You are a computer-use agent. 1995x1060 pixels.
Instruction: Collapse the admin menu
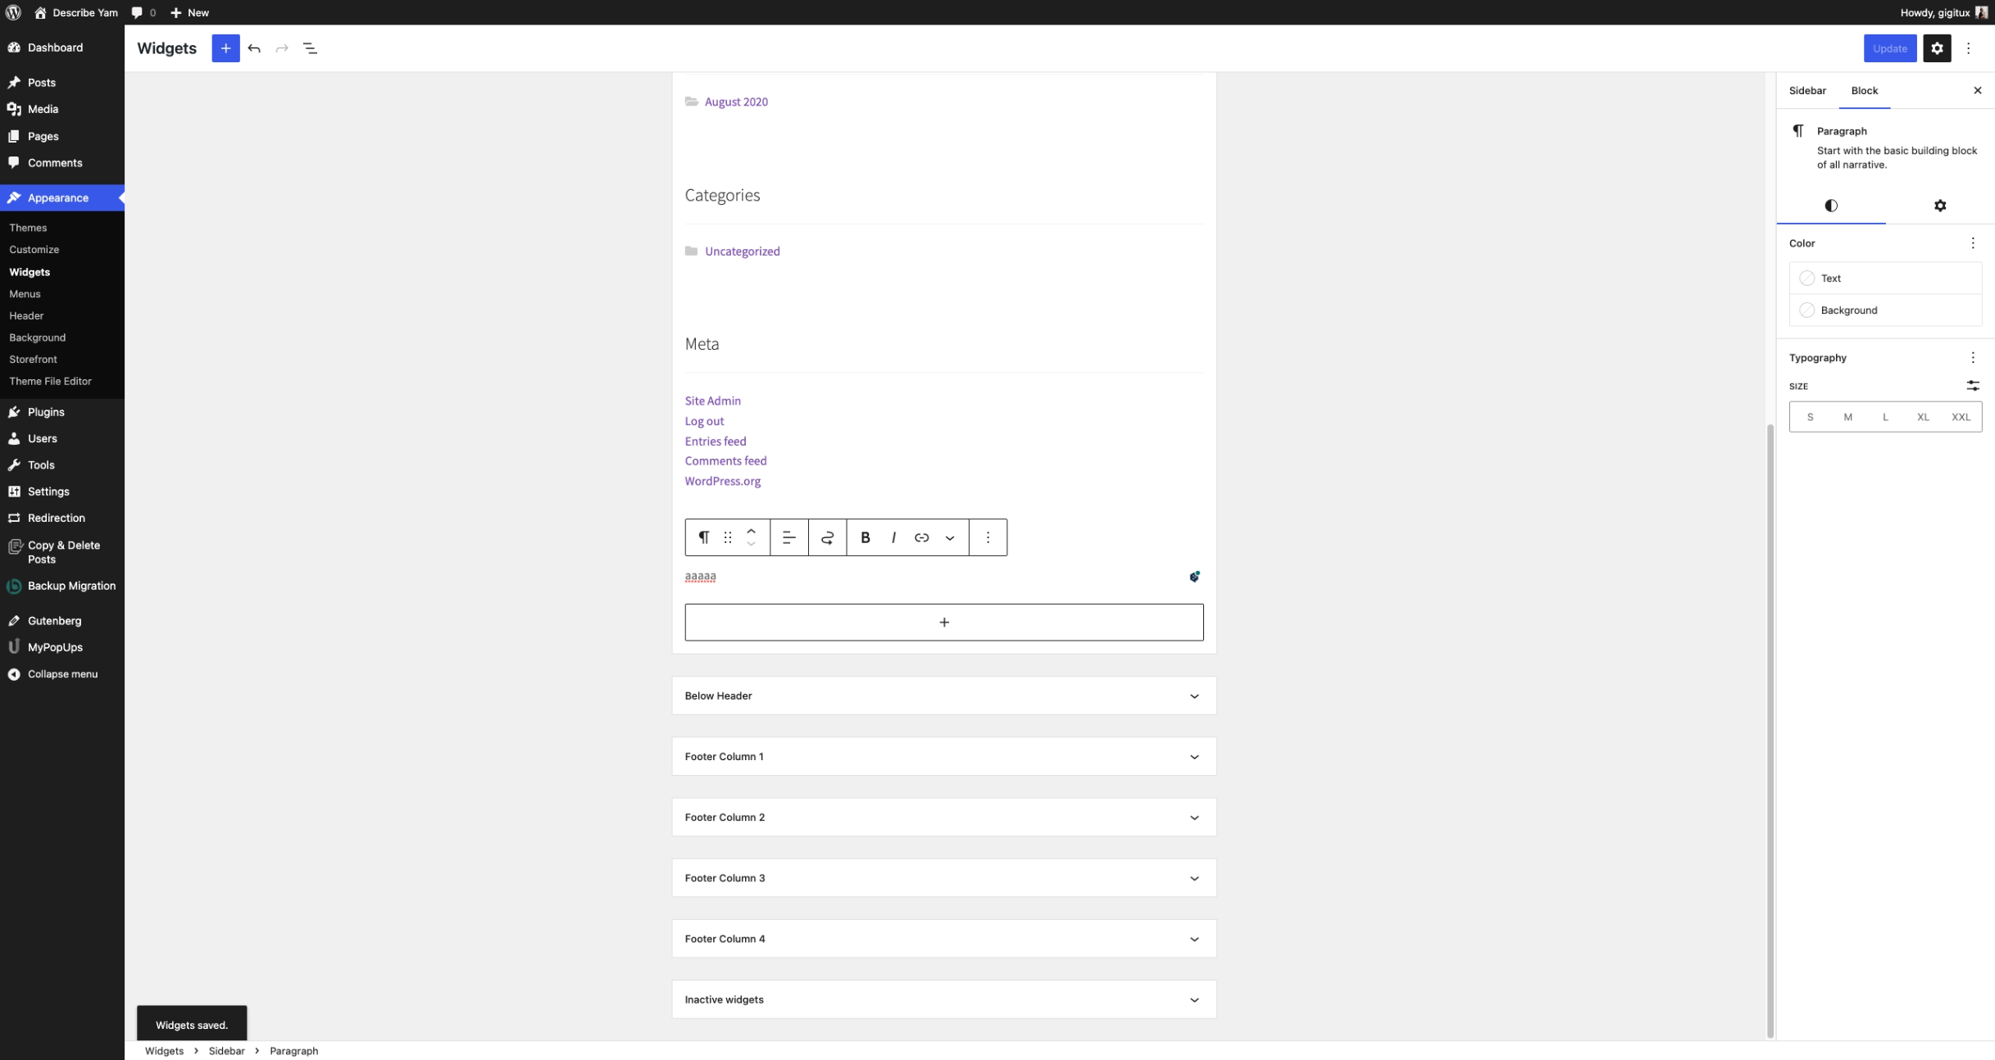pyautogui.click(x=61, y=673)
